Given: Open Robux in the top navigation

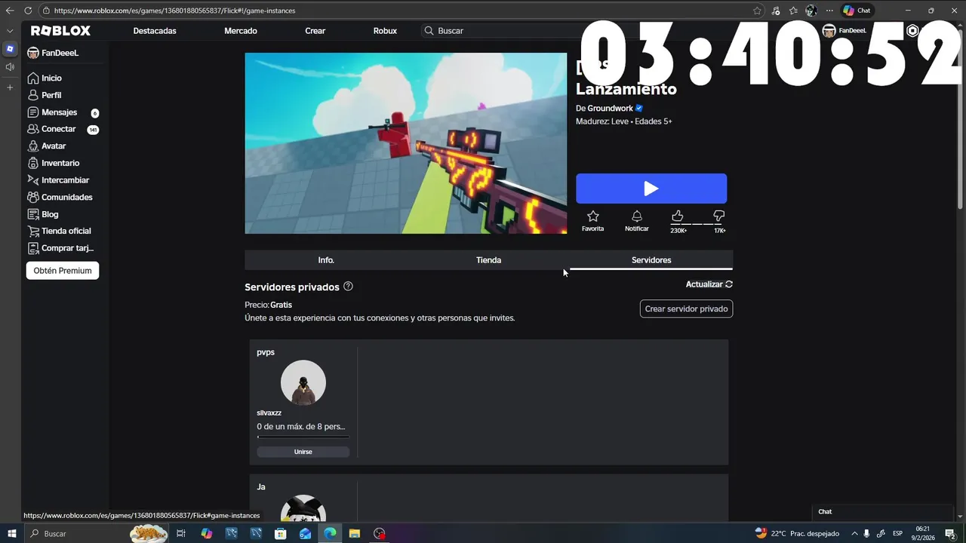Looking at the screenshot, I should click(x=385, y=31).
